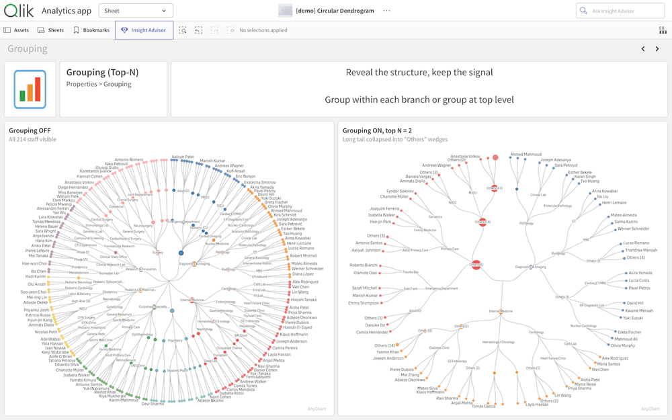The height and width of the screenshot is (420, 672).
Task: Select Aaliyah Patel leaf in left chart
Action: (x=183, y=157)
